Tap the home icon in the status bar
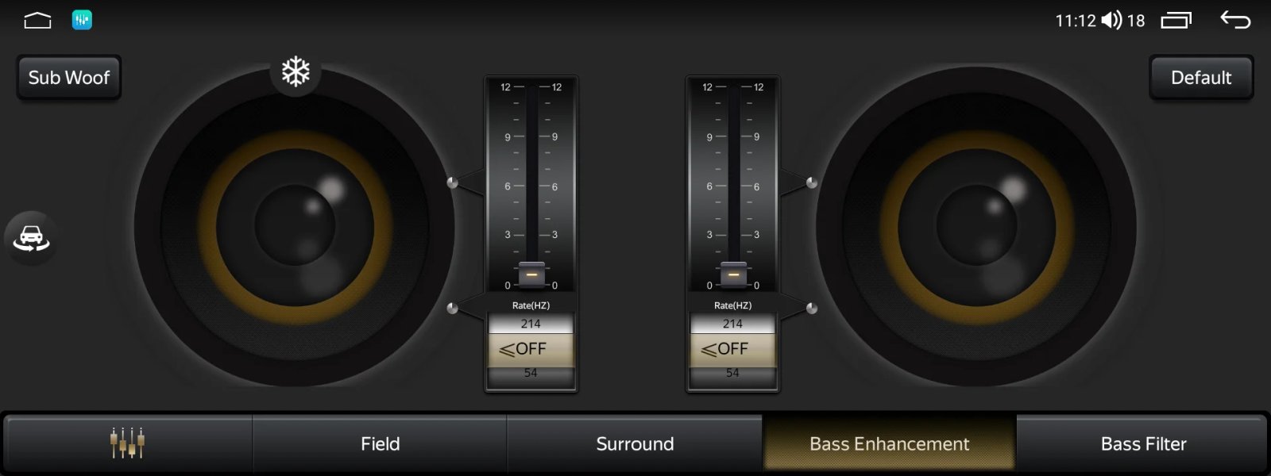The height and width of the screenshot is (476, 1271). 37,21
